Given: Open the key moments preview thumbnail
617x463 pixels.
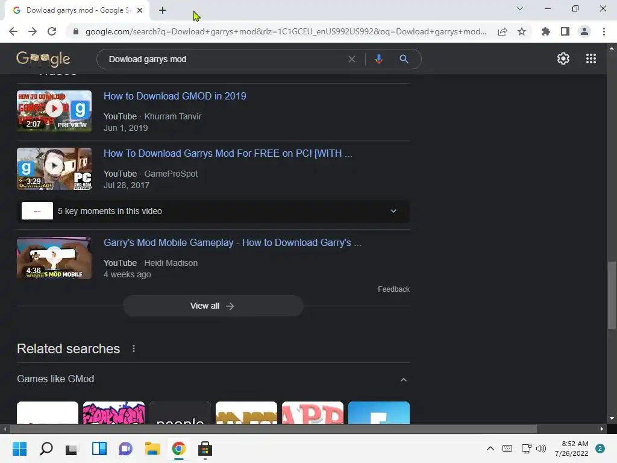Looking at the screenshot, I should tap(37, 211).
